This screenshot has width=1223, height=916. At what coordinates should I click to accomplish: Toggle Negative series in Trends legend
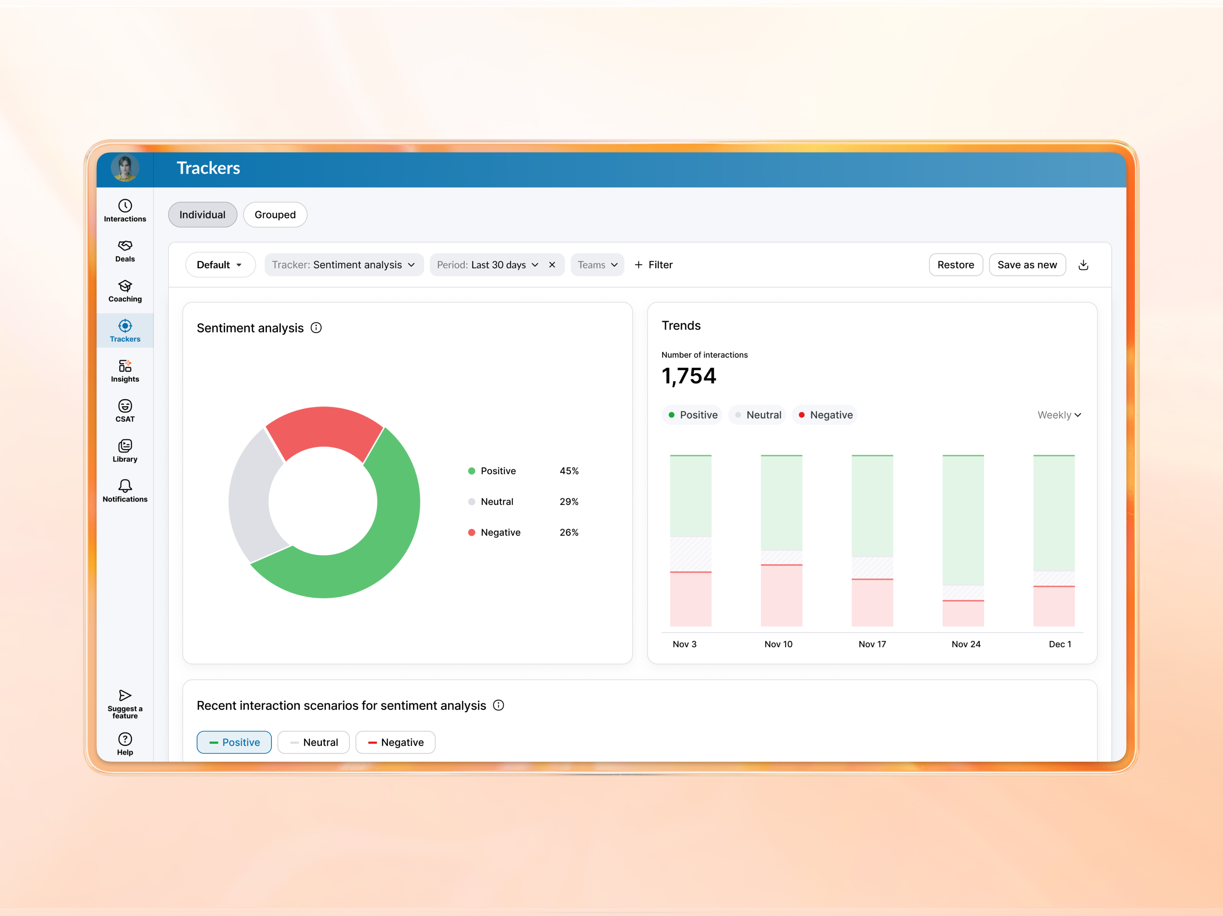(825, 415)
